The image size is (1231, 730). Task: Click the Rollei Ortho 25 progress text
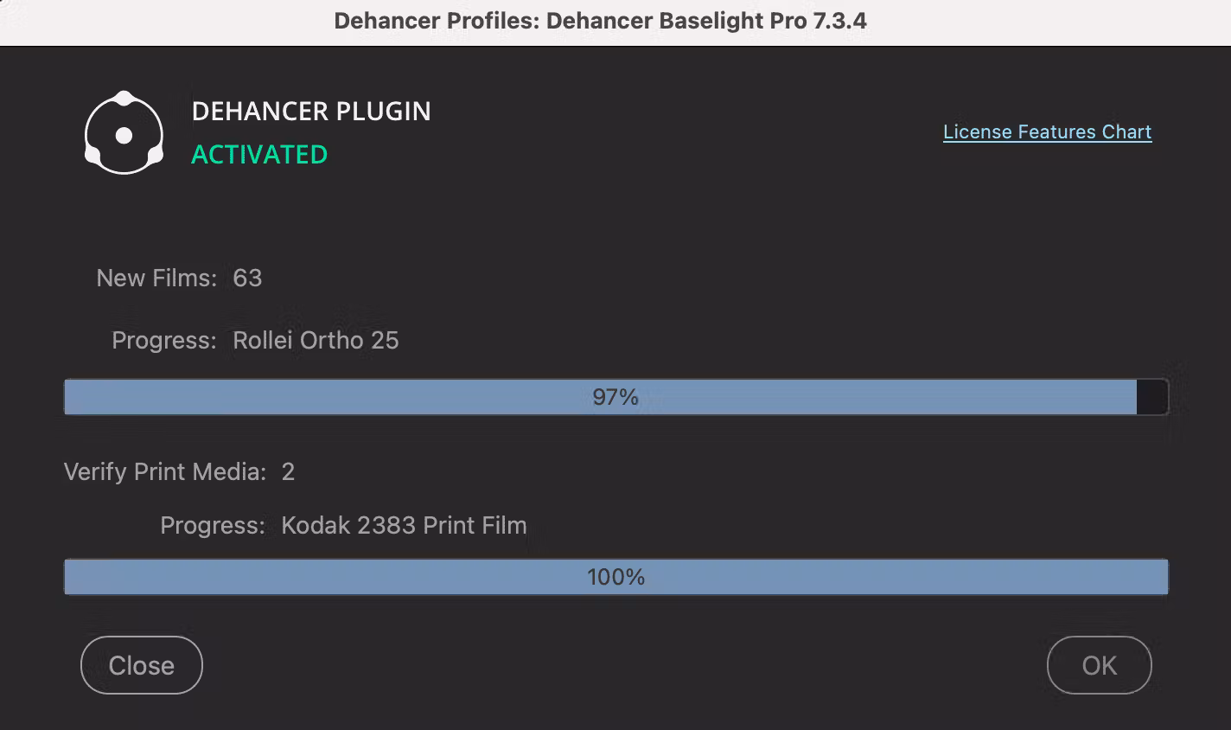click(316, 340)
